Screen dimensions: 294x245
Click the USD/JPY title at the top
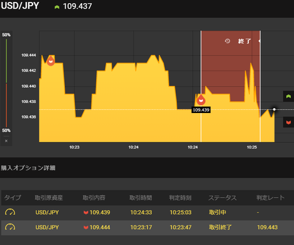(x=20, y=6)
